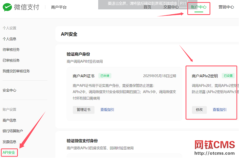
Task: Click the 商户APIv2密钥 card title
Action: [x=205, y=76]
